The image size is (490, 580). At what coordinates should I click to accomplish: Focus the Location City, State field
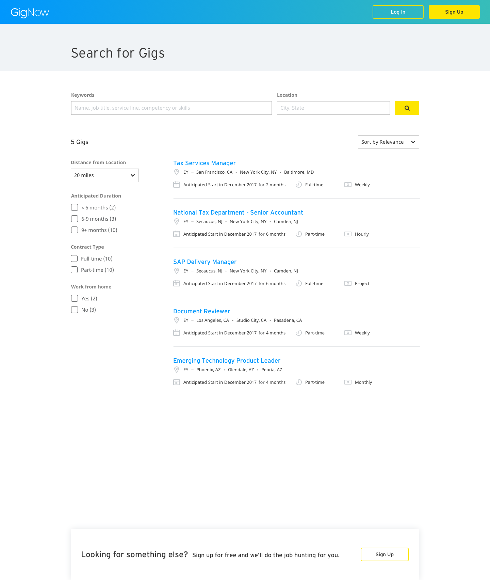tap(333, 108)
